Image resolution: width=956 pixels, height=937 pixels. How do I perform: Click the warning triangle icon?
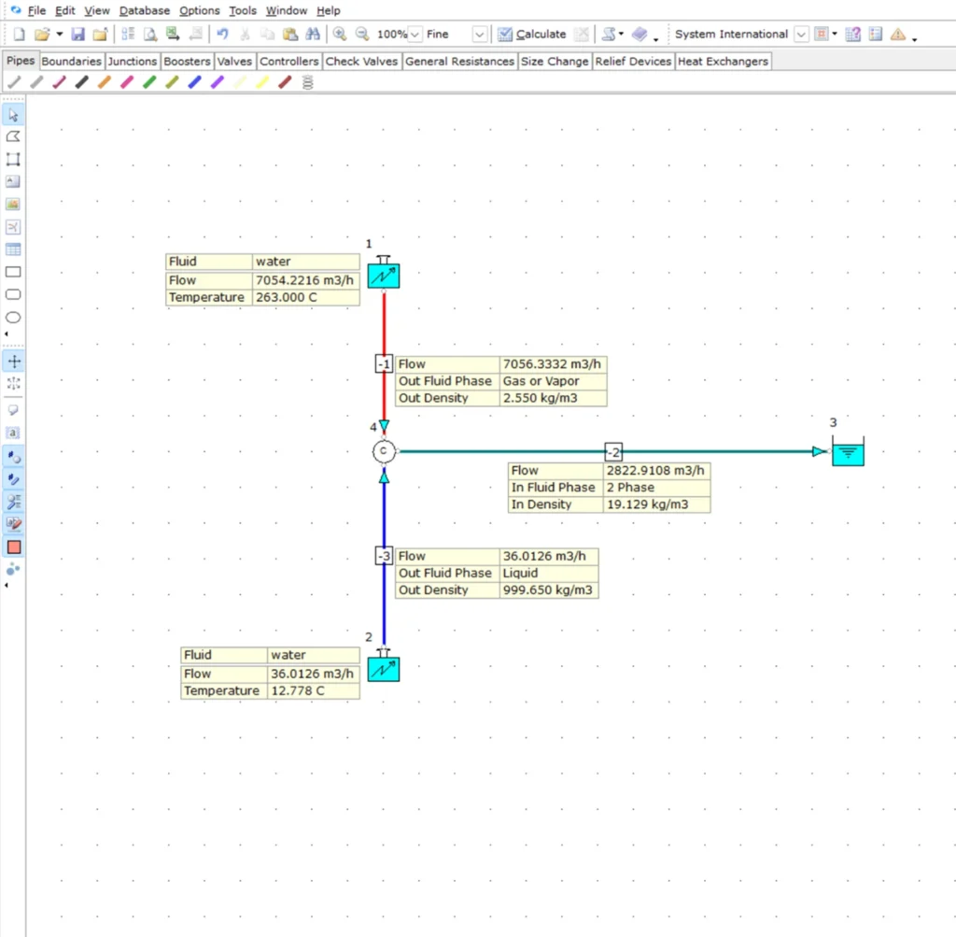click(897, 35)
